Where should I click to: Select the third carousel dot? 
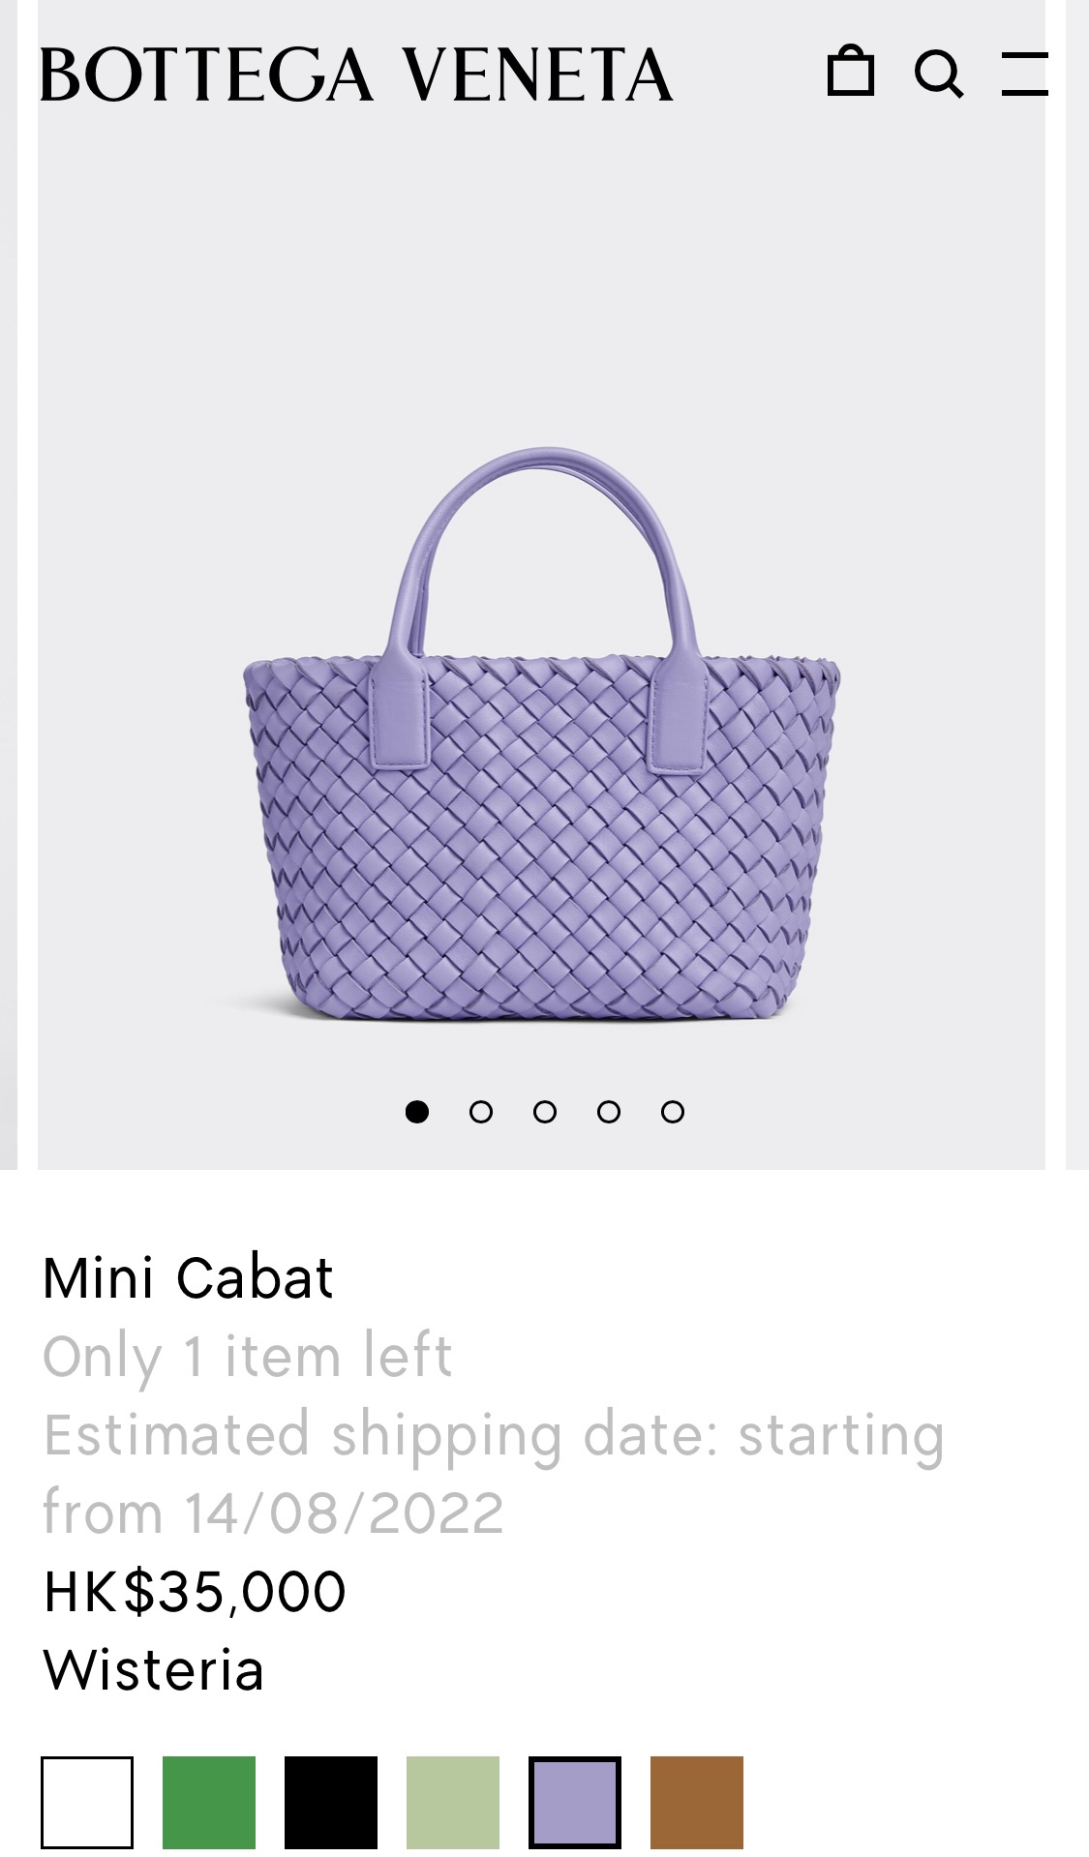point(544,1112)
